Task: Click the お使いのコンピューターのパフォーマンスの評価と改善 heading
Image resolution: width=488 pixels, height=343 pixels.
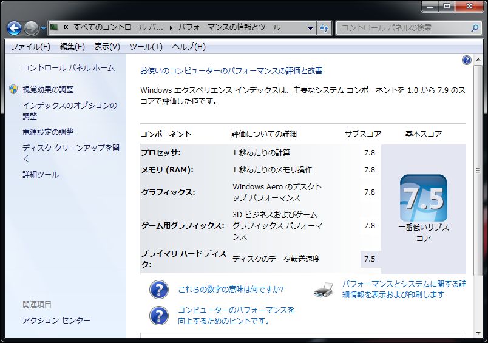Action: tap(231, 71)
